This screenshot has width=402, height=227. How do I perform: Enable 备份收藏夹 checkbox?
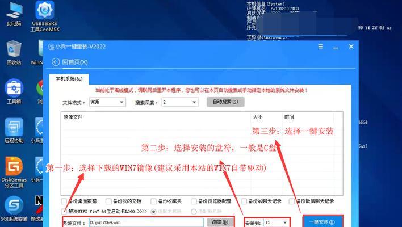pos(153,201)
